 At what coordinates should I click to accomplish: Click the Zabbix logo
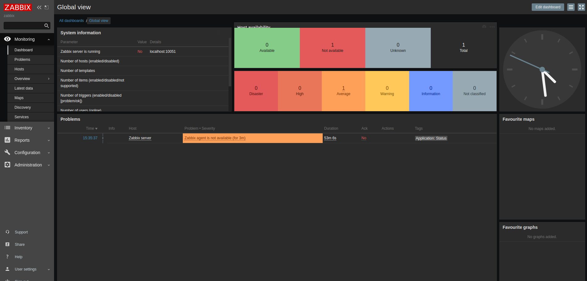18,7
